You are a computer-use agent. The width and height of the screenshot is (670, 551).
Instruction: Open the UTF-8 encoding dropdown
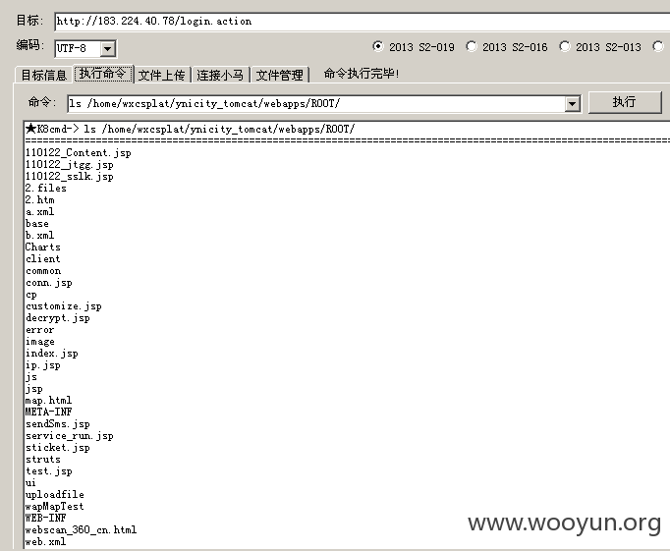pyautogui.click(x=108, y=49)
